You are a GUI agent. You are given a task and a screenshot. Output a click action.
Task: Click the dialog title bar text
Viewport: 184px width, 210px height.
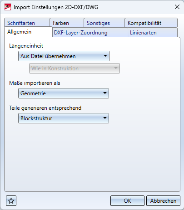(56, 7)
